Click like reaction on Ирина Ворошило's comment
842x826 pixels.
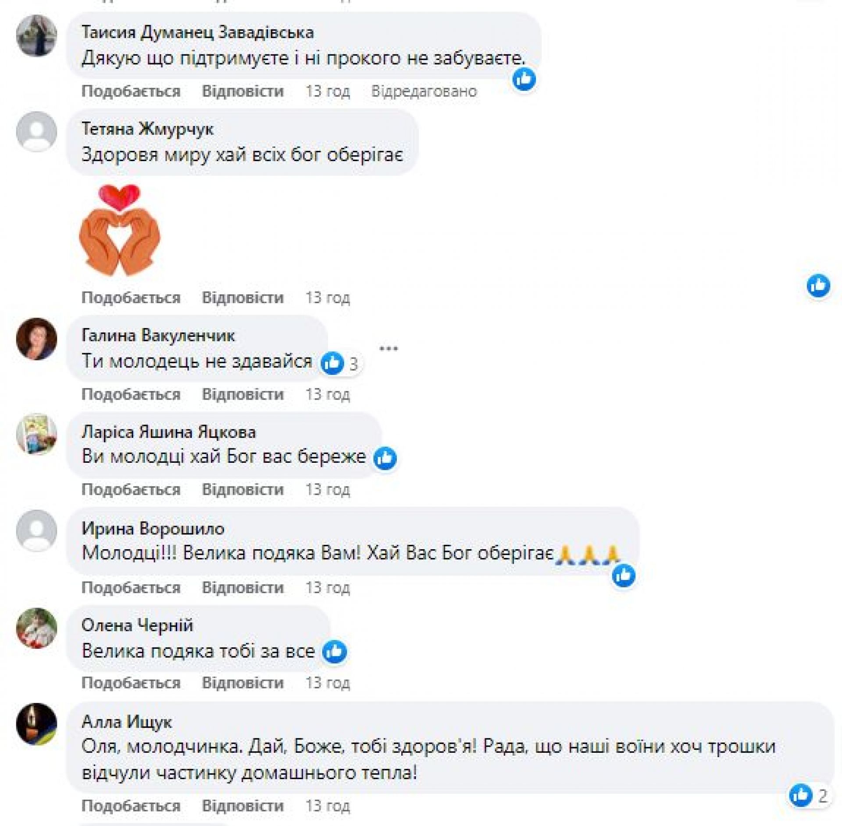click(x=623, y=575)
